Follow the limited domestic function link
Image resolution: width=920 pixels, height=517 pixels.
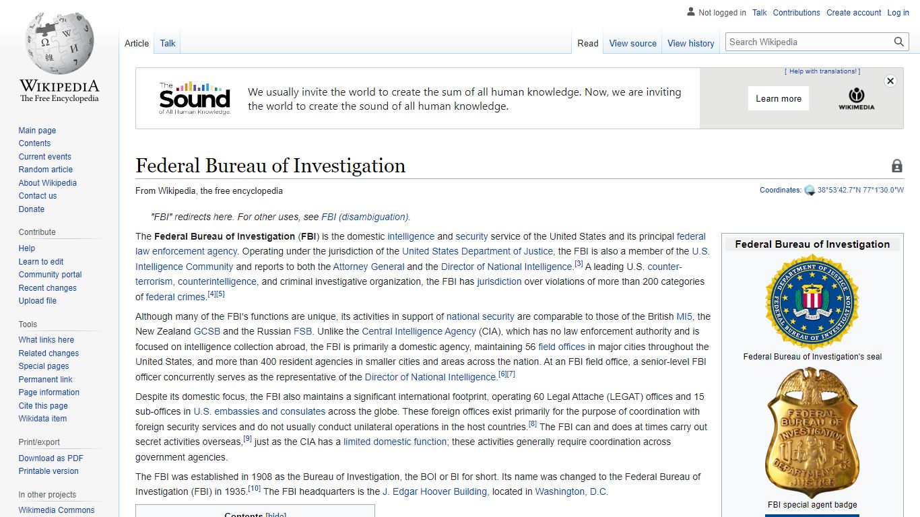[395, 442]
